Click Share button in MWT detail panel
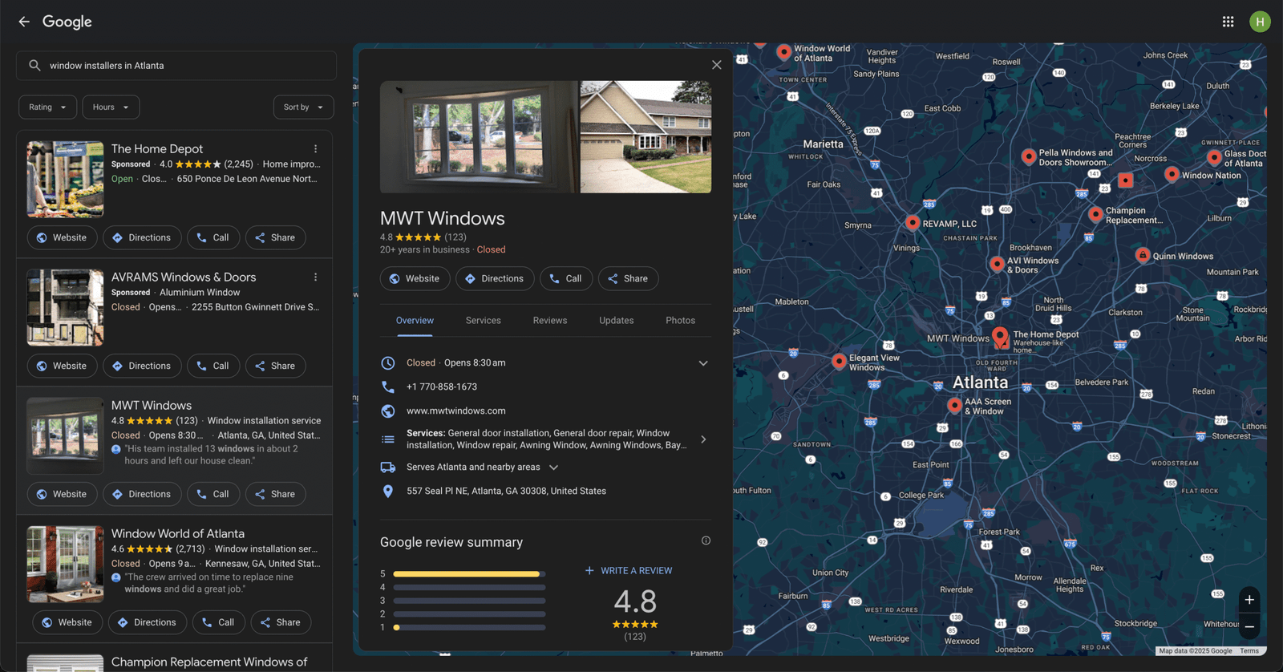The width and height of the screenshot is (1283, 672). coord(628,279)
